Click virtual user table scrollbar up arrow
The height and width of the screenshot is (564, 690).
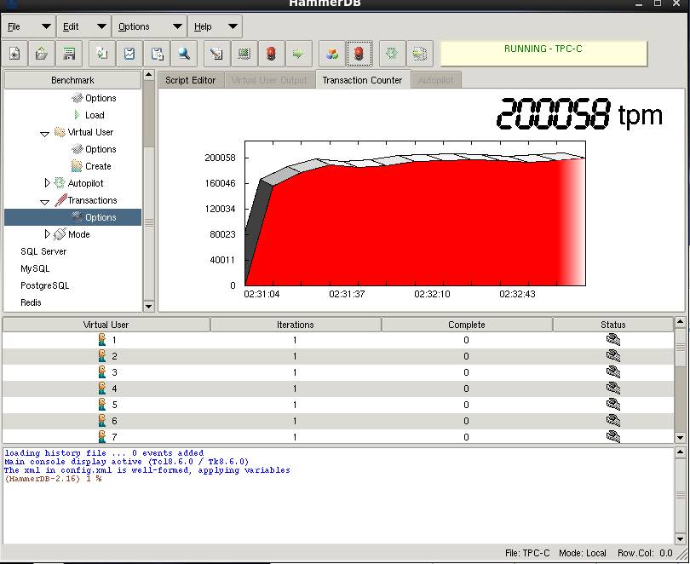(x=680, y=322)
